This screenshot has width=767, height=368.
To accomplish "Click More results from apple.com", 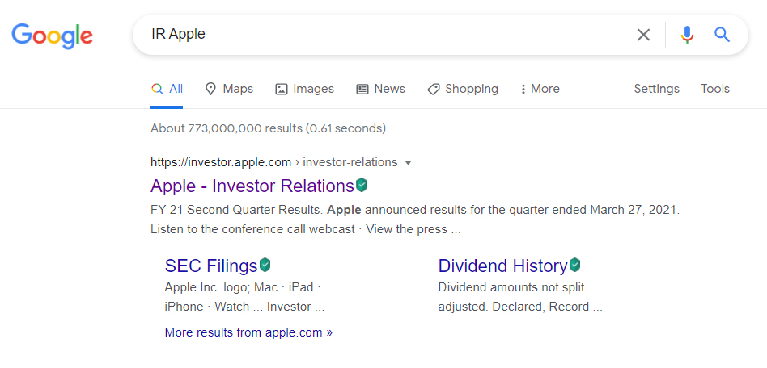I will click(x=248, y=332).
